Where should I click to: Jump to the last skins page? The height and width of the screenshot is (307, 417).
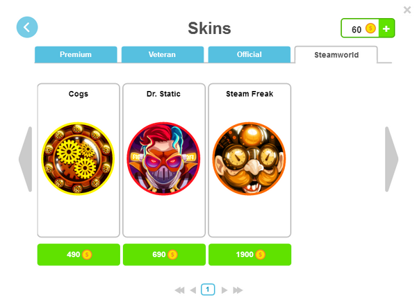(x=238, y=290)
